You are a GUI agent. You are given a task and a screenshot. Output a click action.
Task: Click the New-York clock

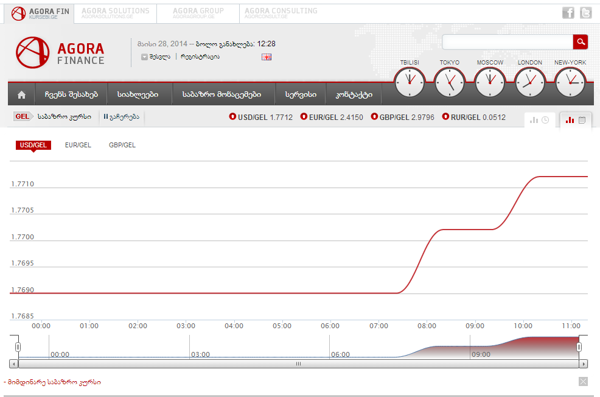point(570,82)
